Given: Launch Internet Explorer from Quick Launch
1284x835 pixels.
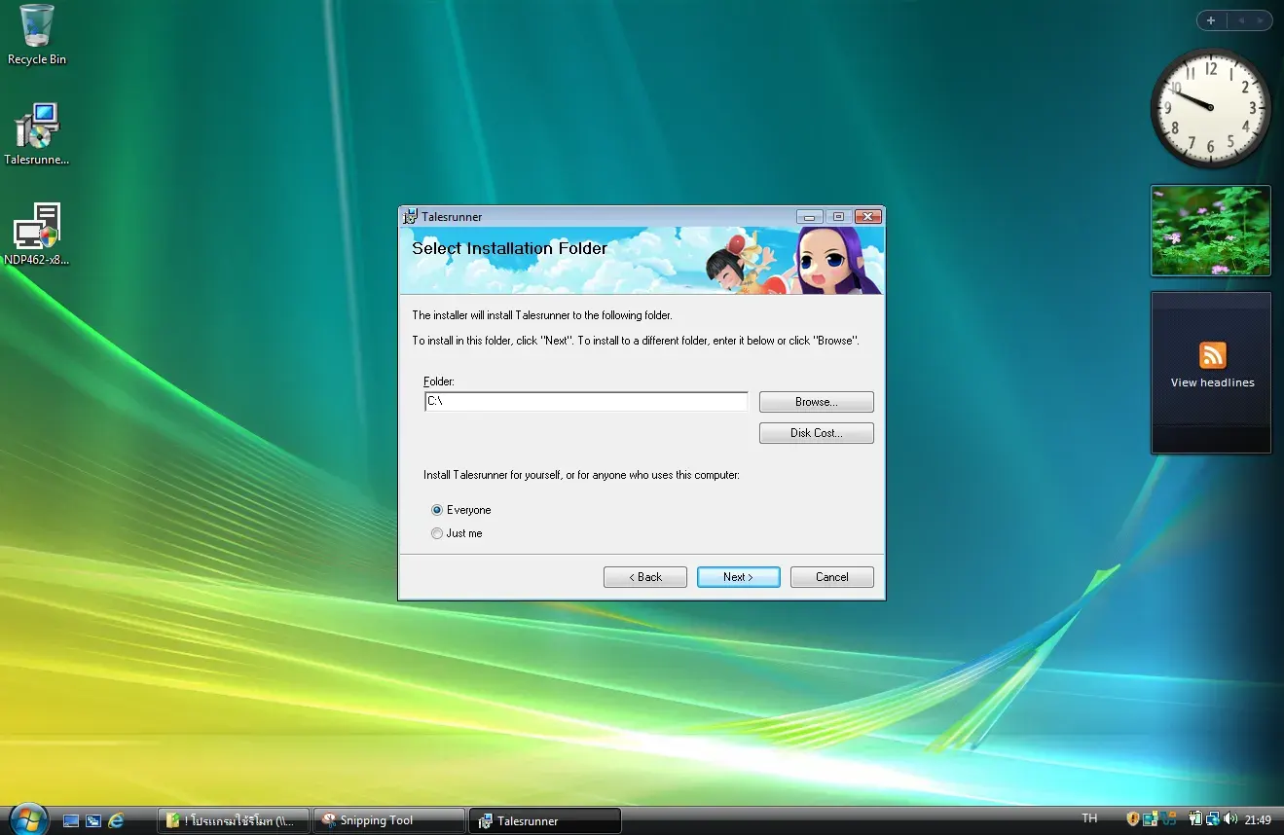Looking at the screenshot, I should [116, 820].
